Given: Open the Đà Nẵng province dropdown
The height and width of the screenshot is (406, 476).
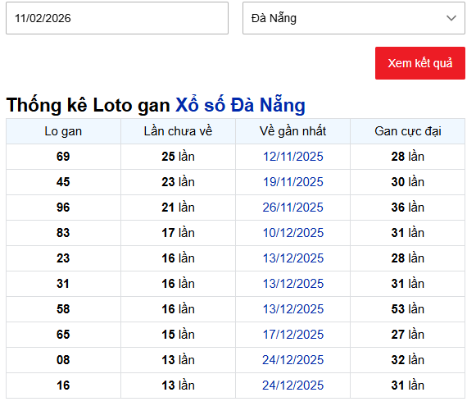Looking at the screenshot, I should [x=354, y=18].
